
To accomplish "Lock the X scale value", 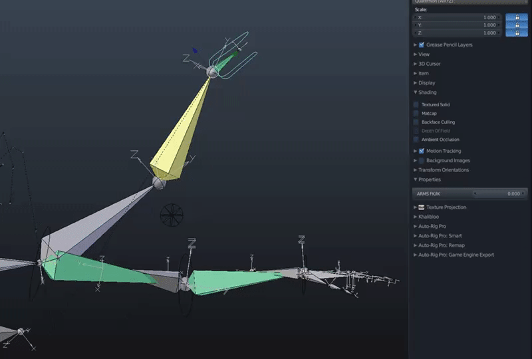I will [x=517, y=17].
